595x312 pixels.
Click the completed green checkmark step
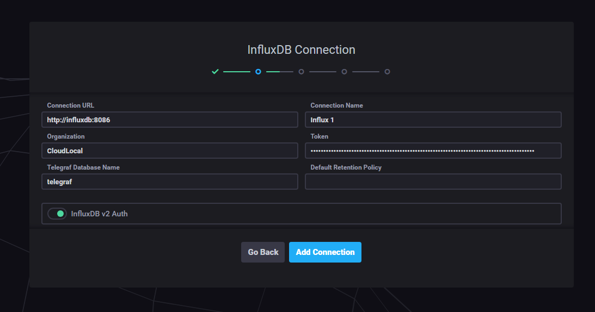click(215, 72)
